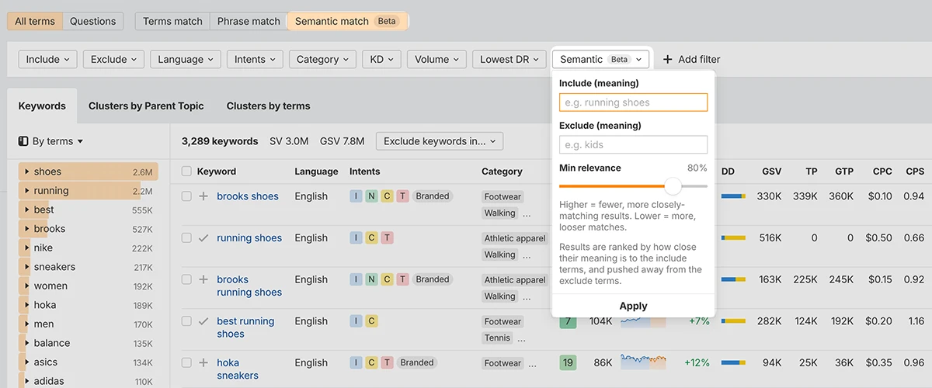Click the trend sparkline for hoka sneakers
This screenshot has height=388, width=932.
tap(643, 362)
